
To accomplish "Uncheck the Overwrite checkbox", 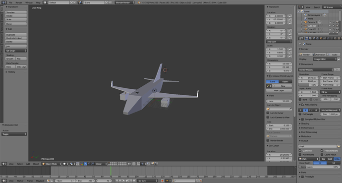I will pyautogui.click(x=300, y=150).
